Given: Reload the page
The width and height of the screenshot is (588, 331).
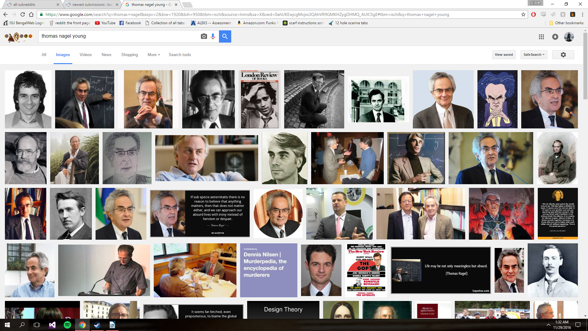Looking at the screenshot, I should click(23, 14).
